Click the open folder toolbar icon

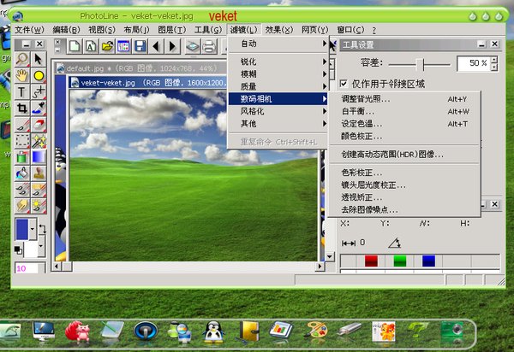108,45
